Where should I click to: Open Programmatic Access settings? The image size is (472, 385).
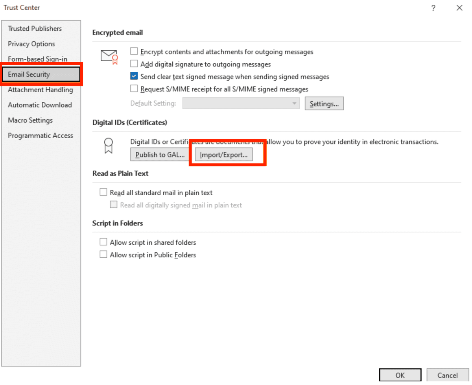40,135
